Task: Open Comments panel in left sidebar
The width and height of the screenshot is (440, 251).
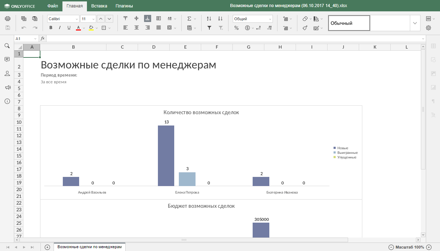Action: (x=7, y=60)
